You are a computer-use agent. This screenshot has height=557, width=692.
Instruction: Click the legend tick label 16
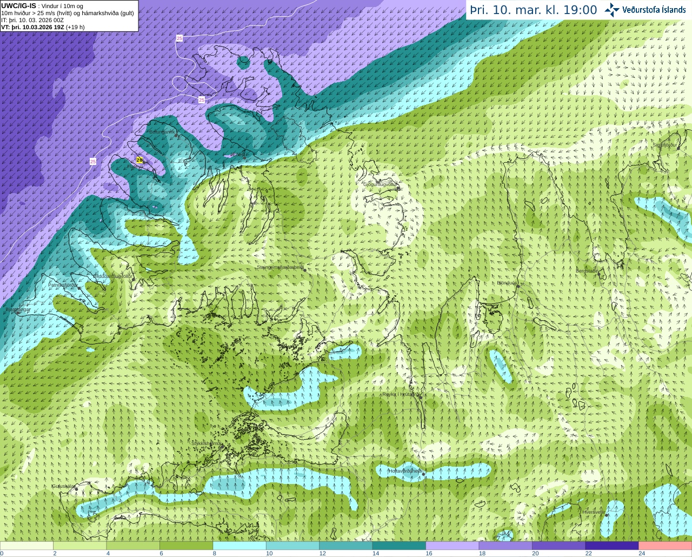pos(429,553)
